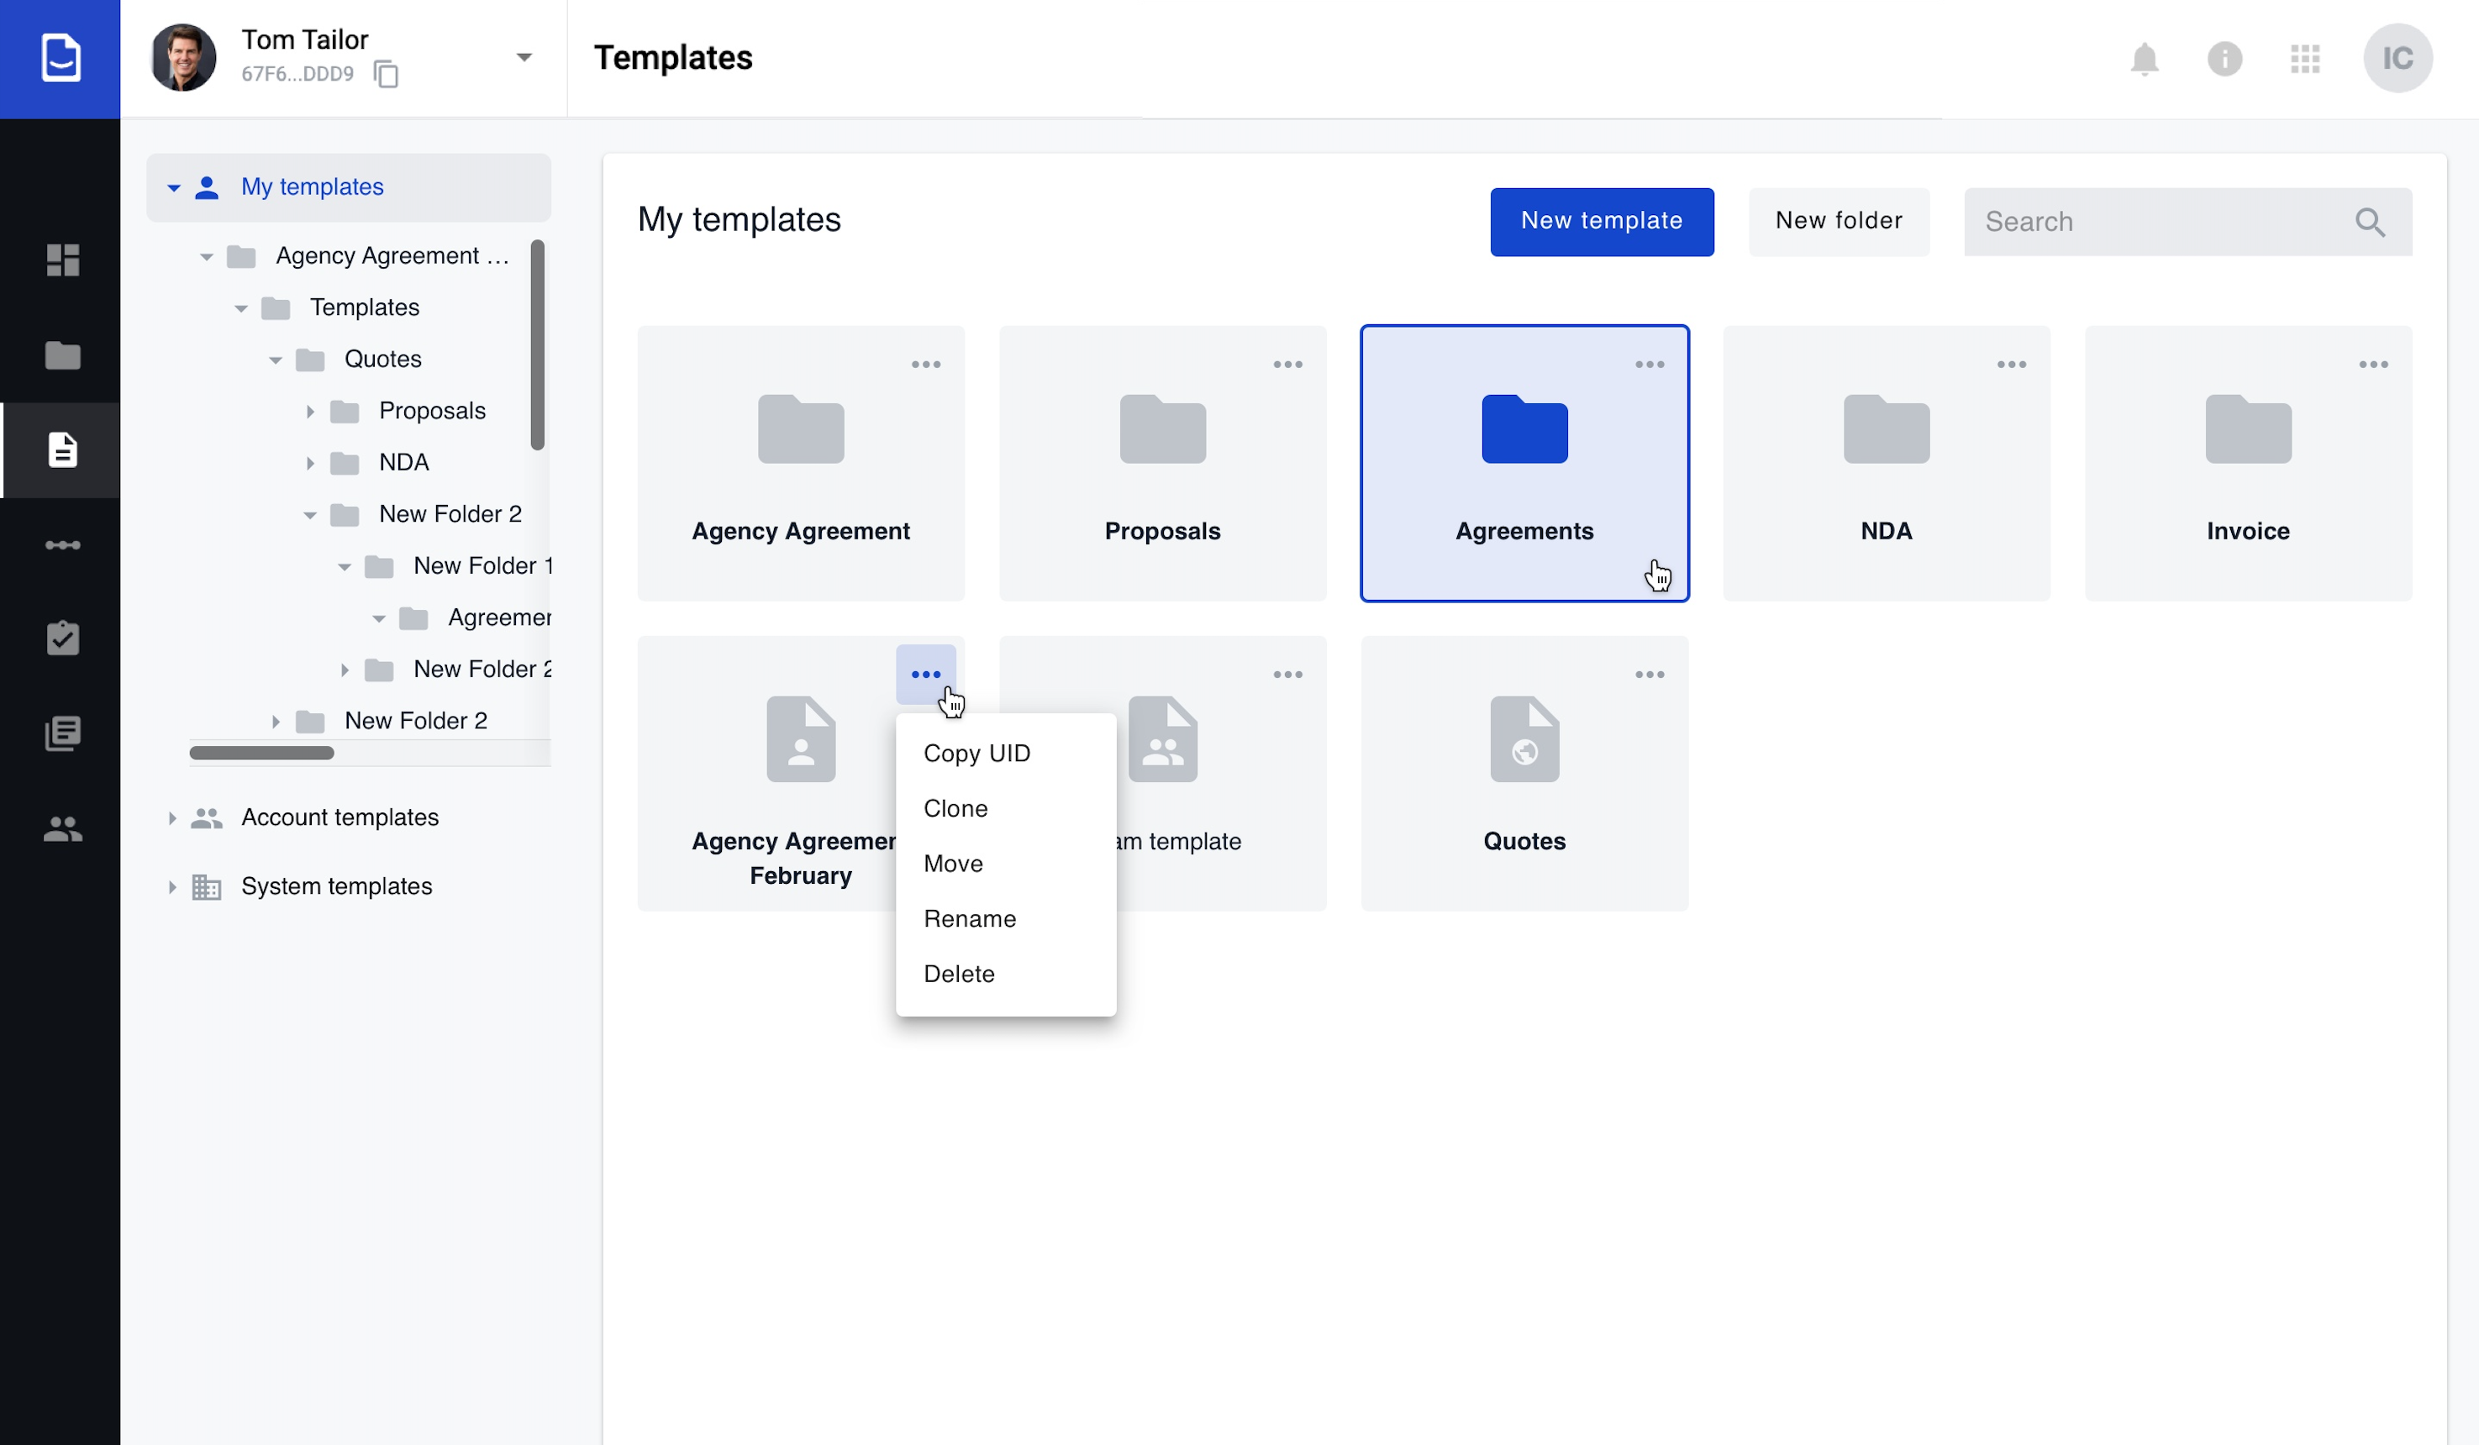The image size is (2479, 1445).
Task: Open the info icon in header
Action: tap(2224, 59)
